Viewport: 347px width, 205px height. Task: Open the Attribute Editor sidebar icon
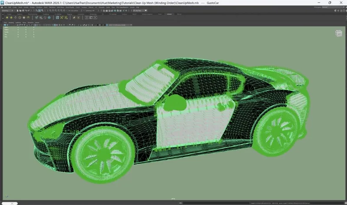[x=341, y=11]
